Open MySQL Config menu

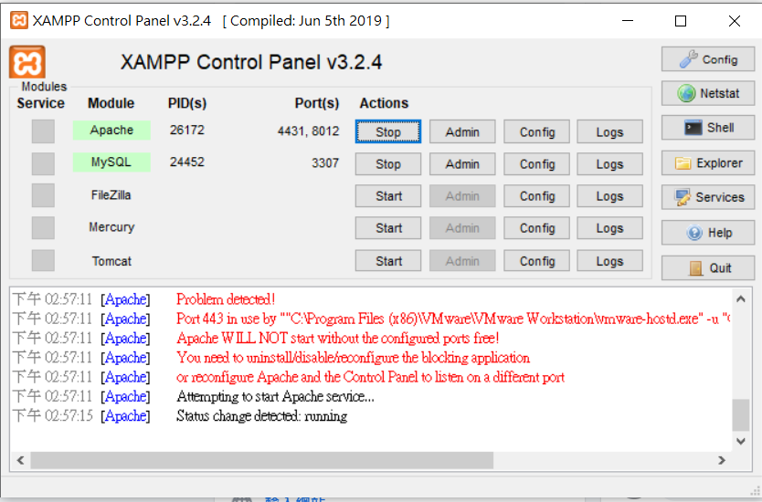click(x=537, y=164)
